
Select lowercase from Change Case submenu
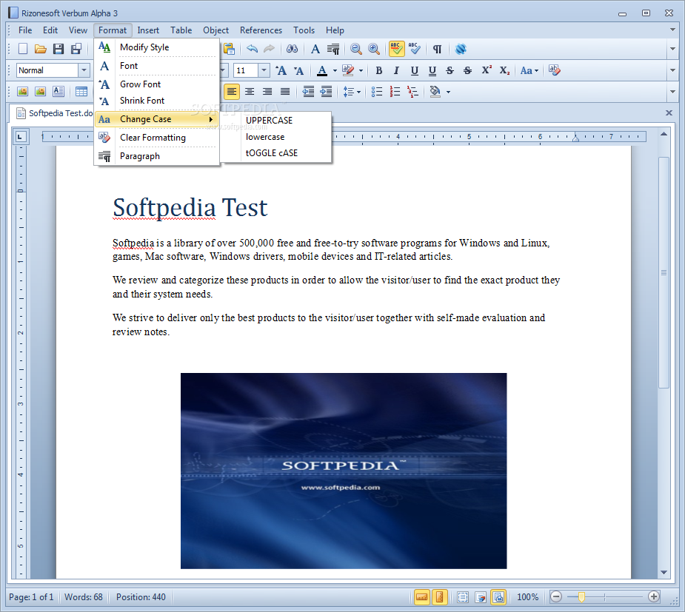(275, 137)
